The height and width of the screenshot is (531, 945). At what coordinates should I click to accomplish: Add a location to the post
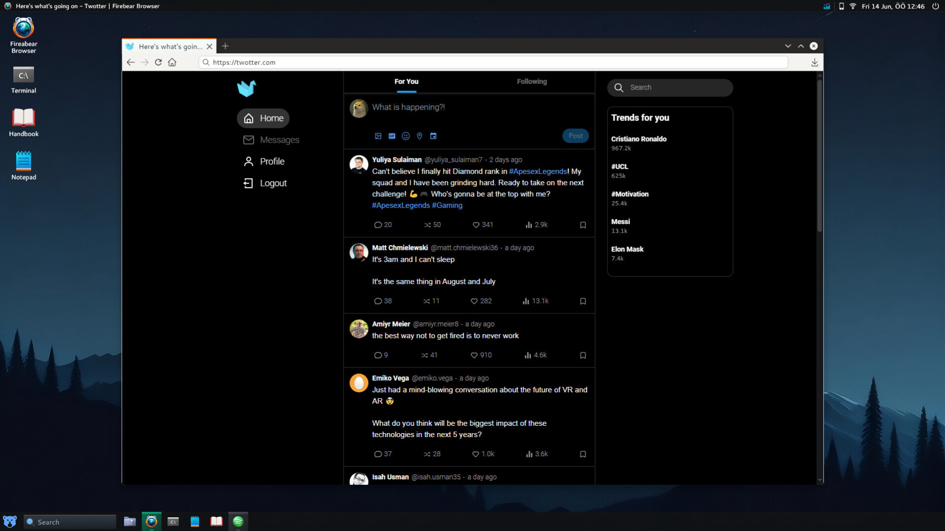(x=419, y=136)
